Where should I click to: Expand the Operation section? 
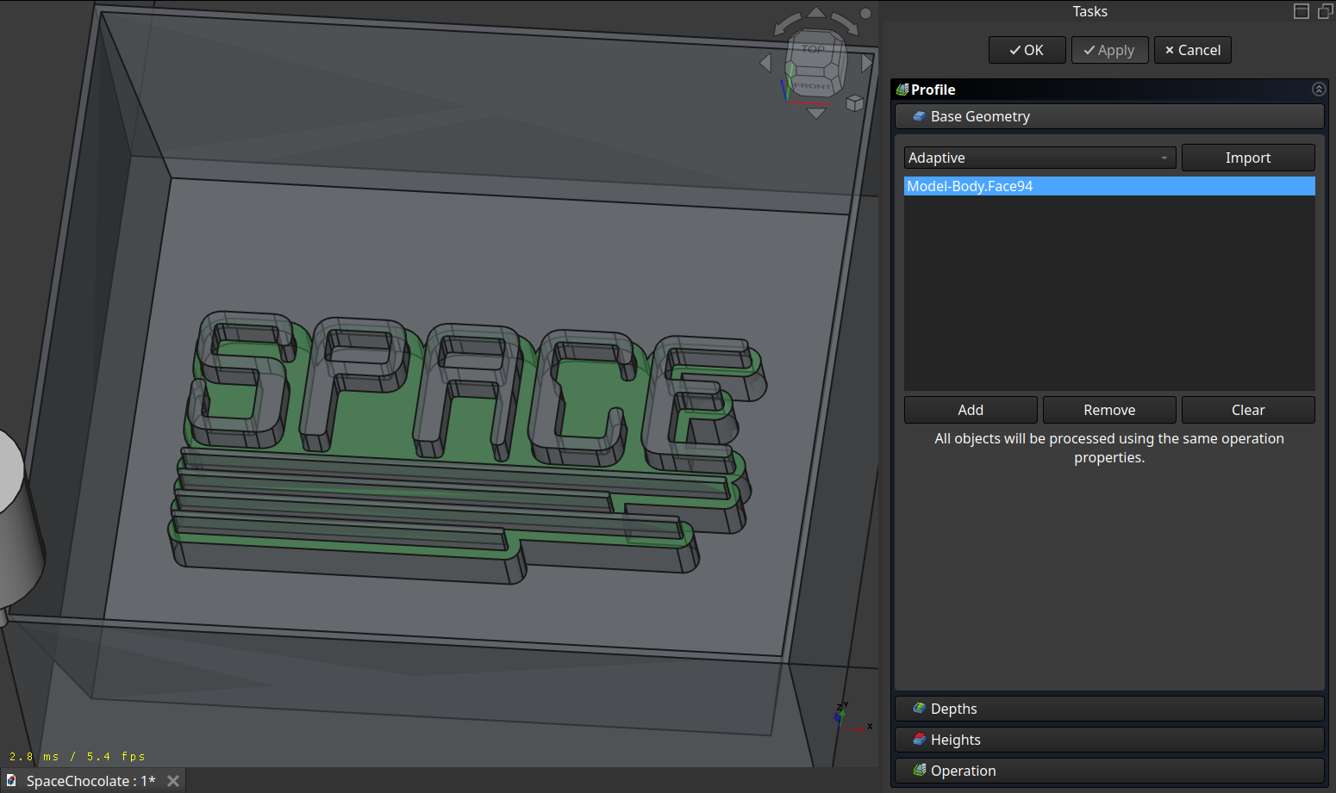point(1109,771)
